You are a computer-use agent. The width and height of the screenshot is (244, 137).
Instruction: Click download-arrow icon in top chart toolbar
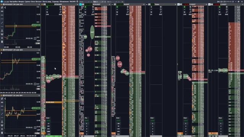[2, 30]
